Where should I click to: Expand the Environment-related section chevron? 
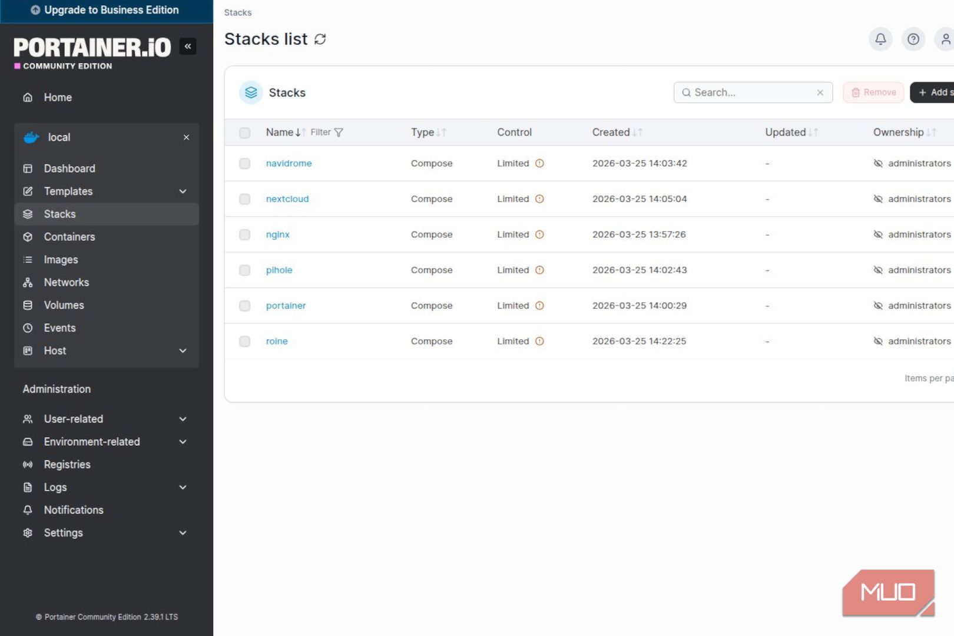[183, 442]
